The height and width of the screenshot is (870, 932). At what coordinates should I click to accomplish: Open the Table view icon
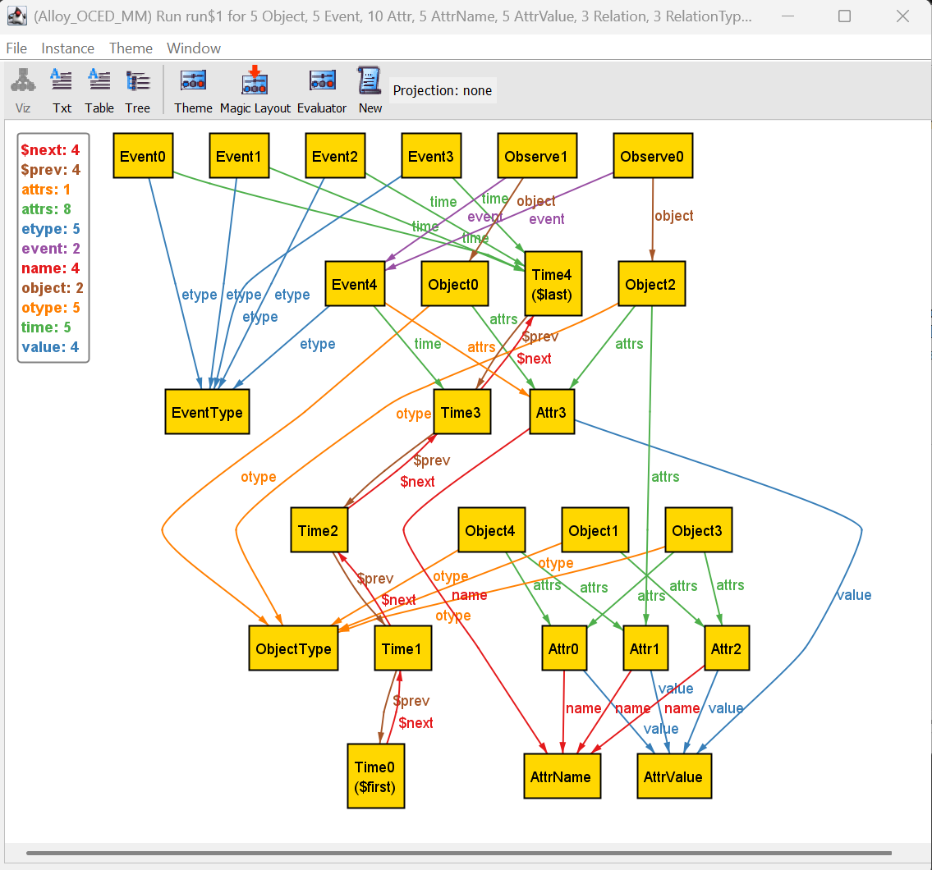[99, 90]
